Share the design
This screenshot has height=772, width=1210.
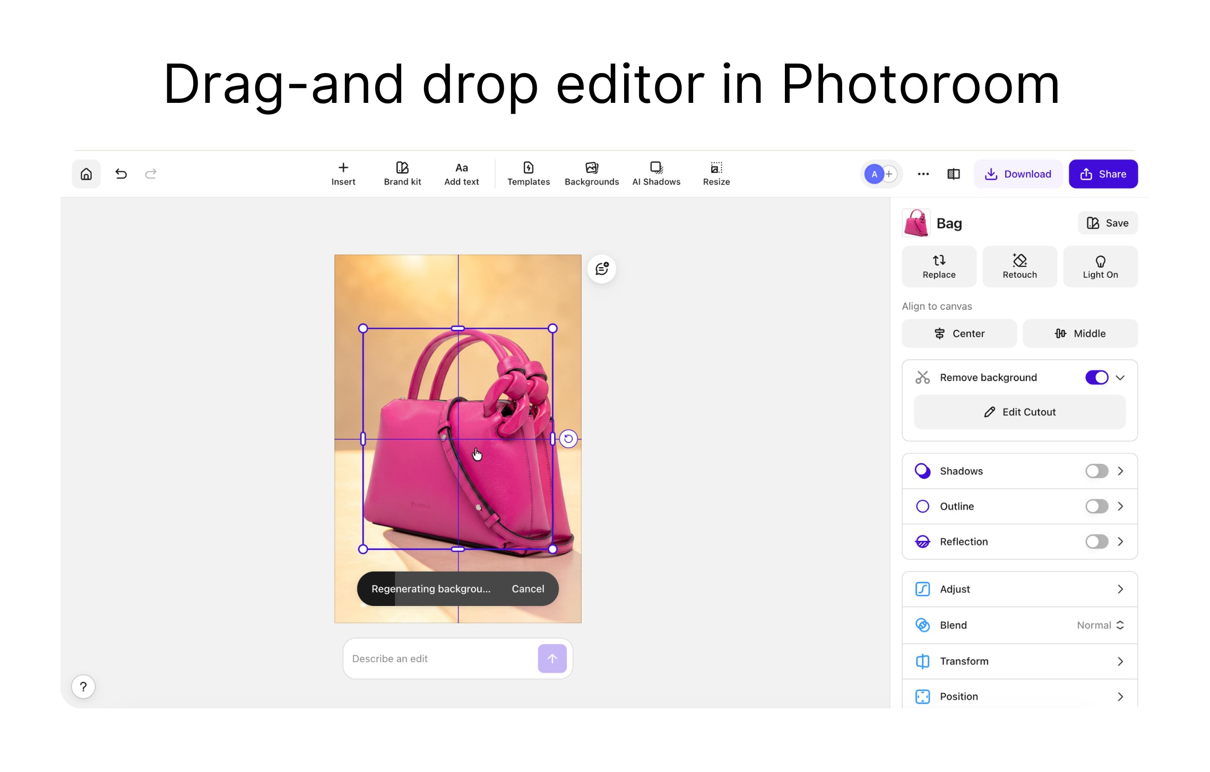point(1103,174)
